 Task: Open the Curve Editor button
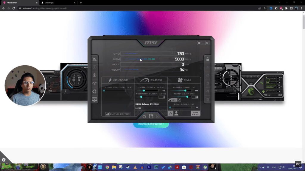point(118,114)
